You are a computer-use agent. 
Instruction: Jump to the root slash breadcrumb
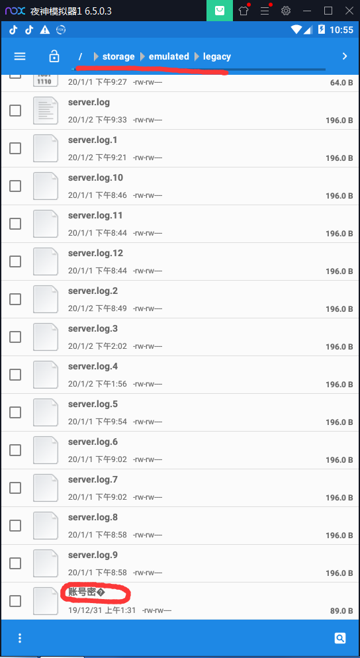80,56
